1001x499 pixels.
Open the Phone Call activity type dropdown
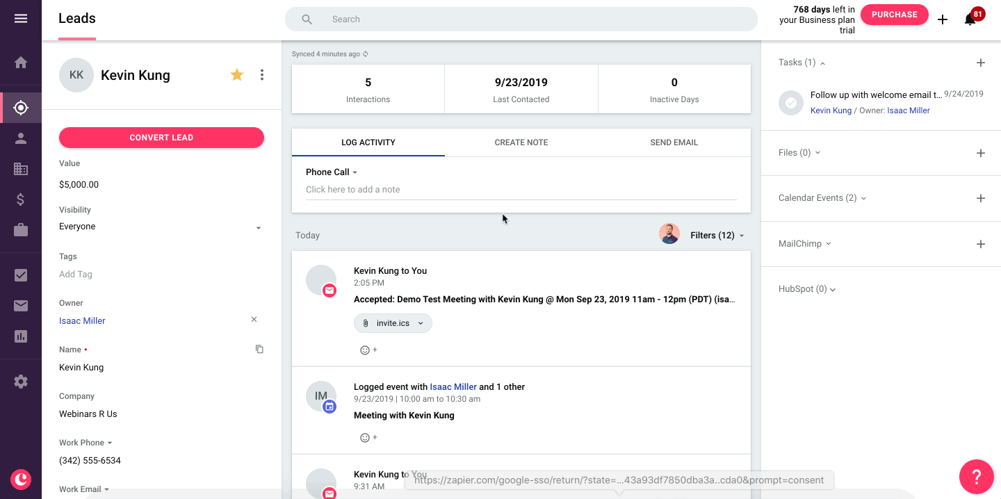click(x=332, y=172)
